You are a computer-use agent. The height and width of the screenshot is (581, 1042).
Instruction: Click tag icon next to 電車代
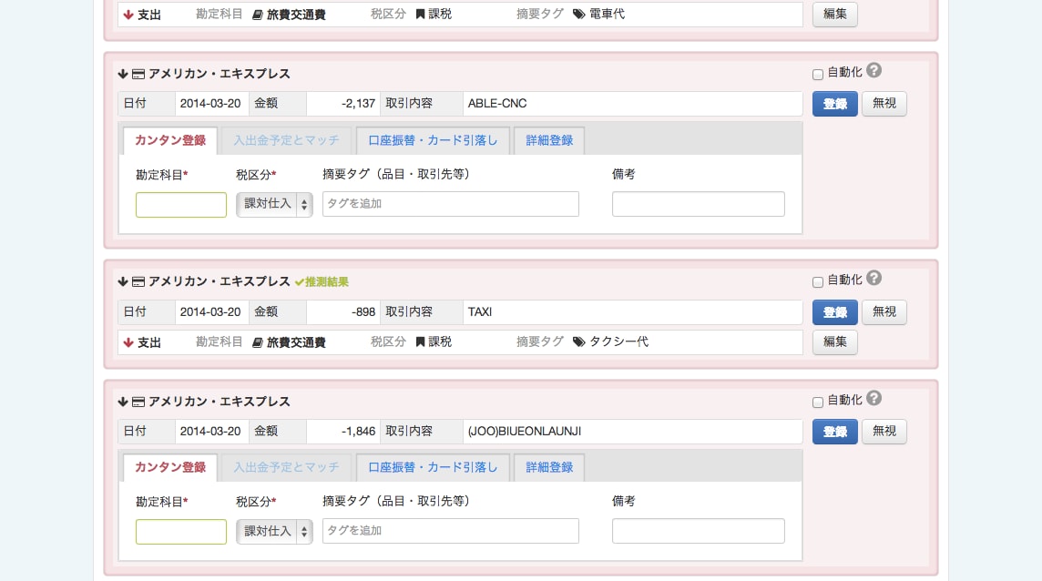tap(578, 15)
